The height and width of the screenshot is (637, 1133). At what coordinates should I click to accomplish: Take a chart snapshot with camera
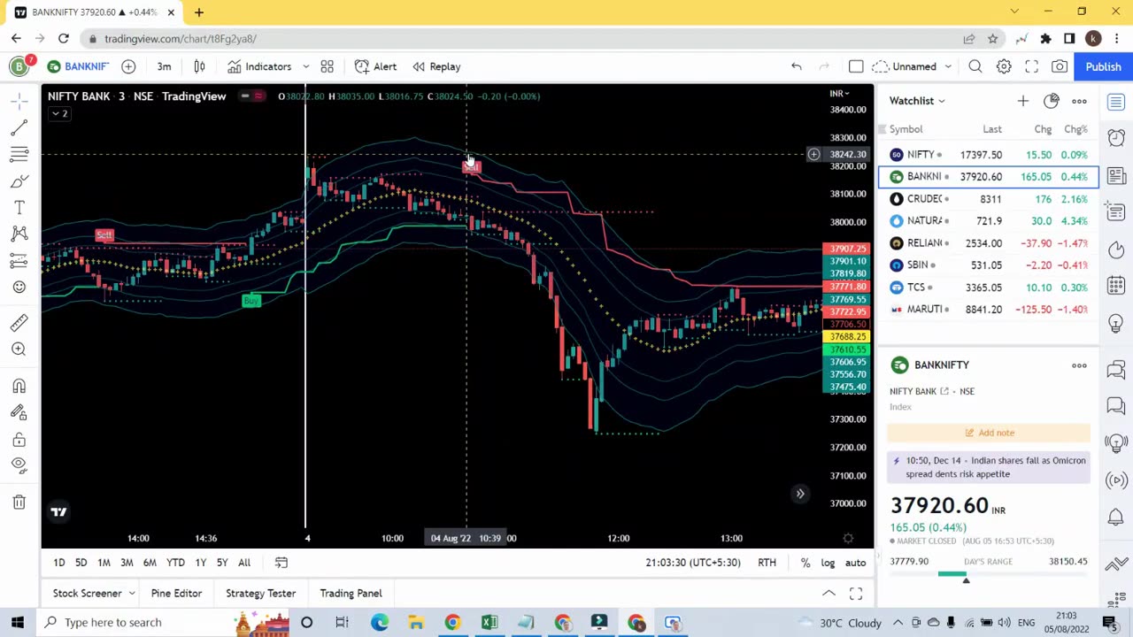pyautogui.click(x=1060, y=66)
